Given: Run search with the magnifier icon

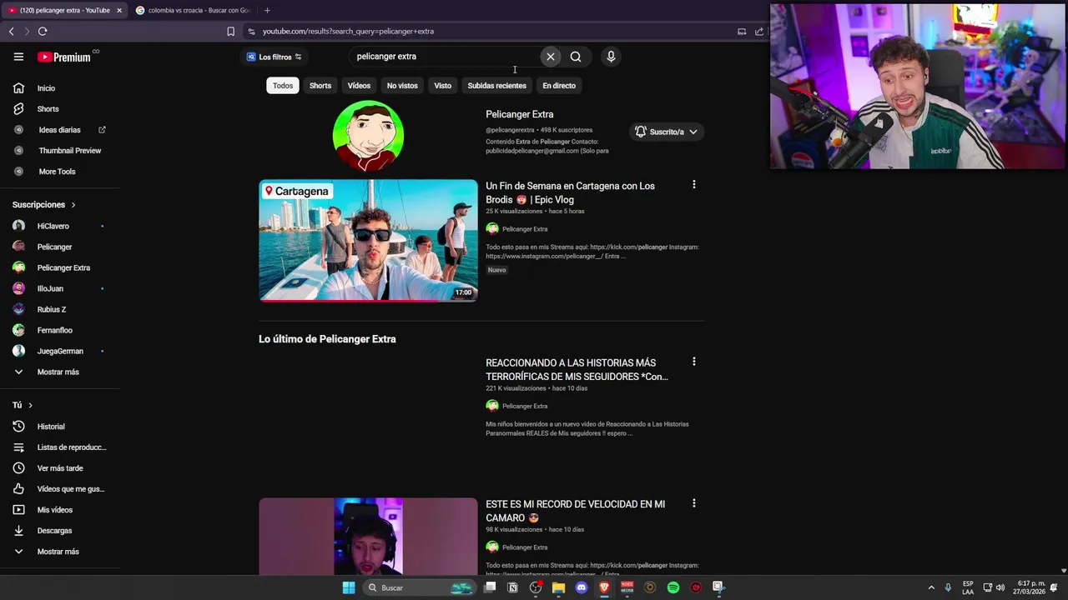Looking at the screenshot, I should (x=576, y=57).
